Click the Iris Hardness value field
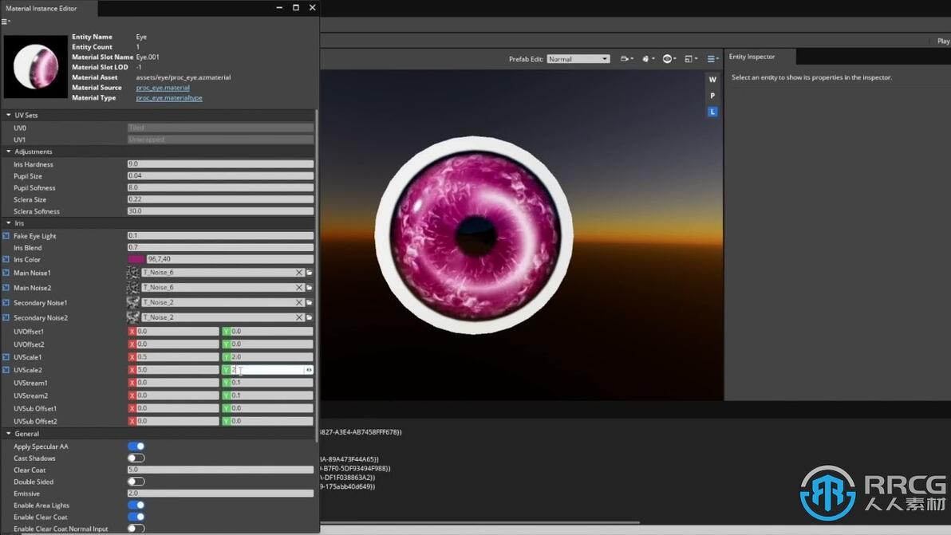The width and height of the screenshot is (951, 535). click(x=220, y=164)
